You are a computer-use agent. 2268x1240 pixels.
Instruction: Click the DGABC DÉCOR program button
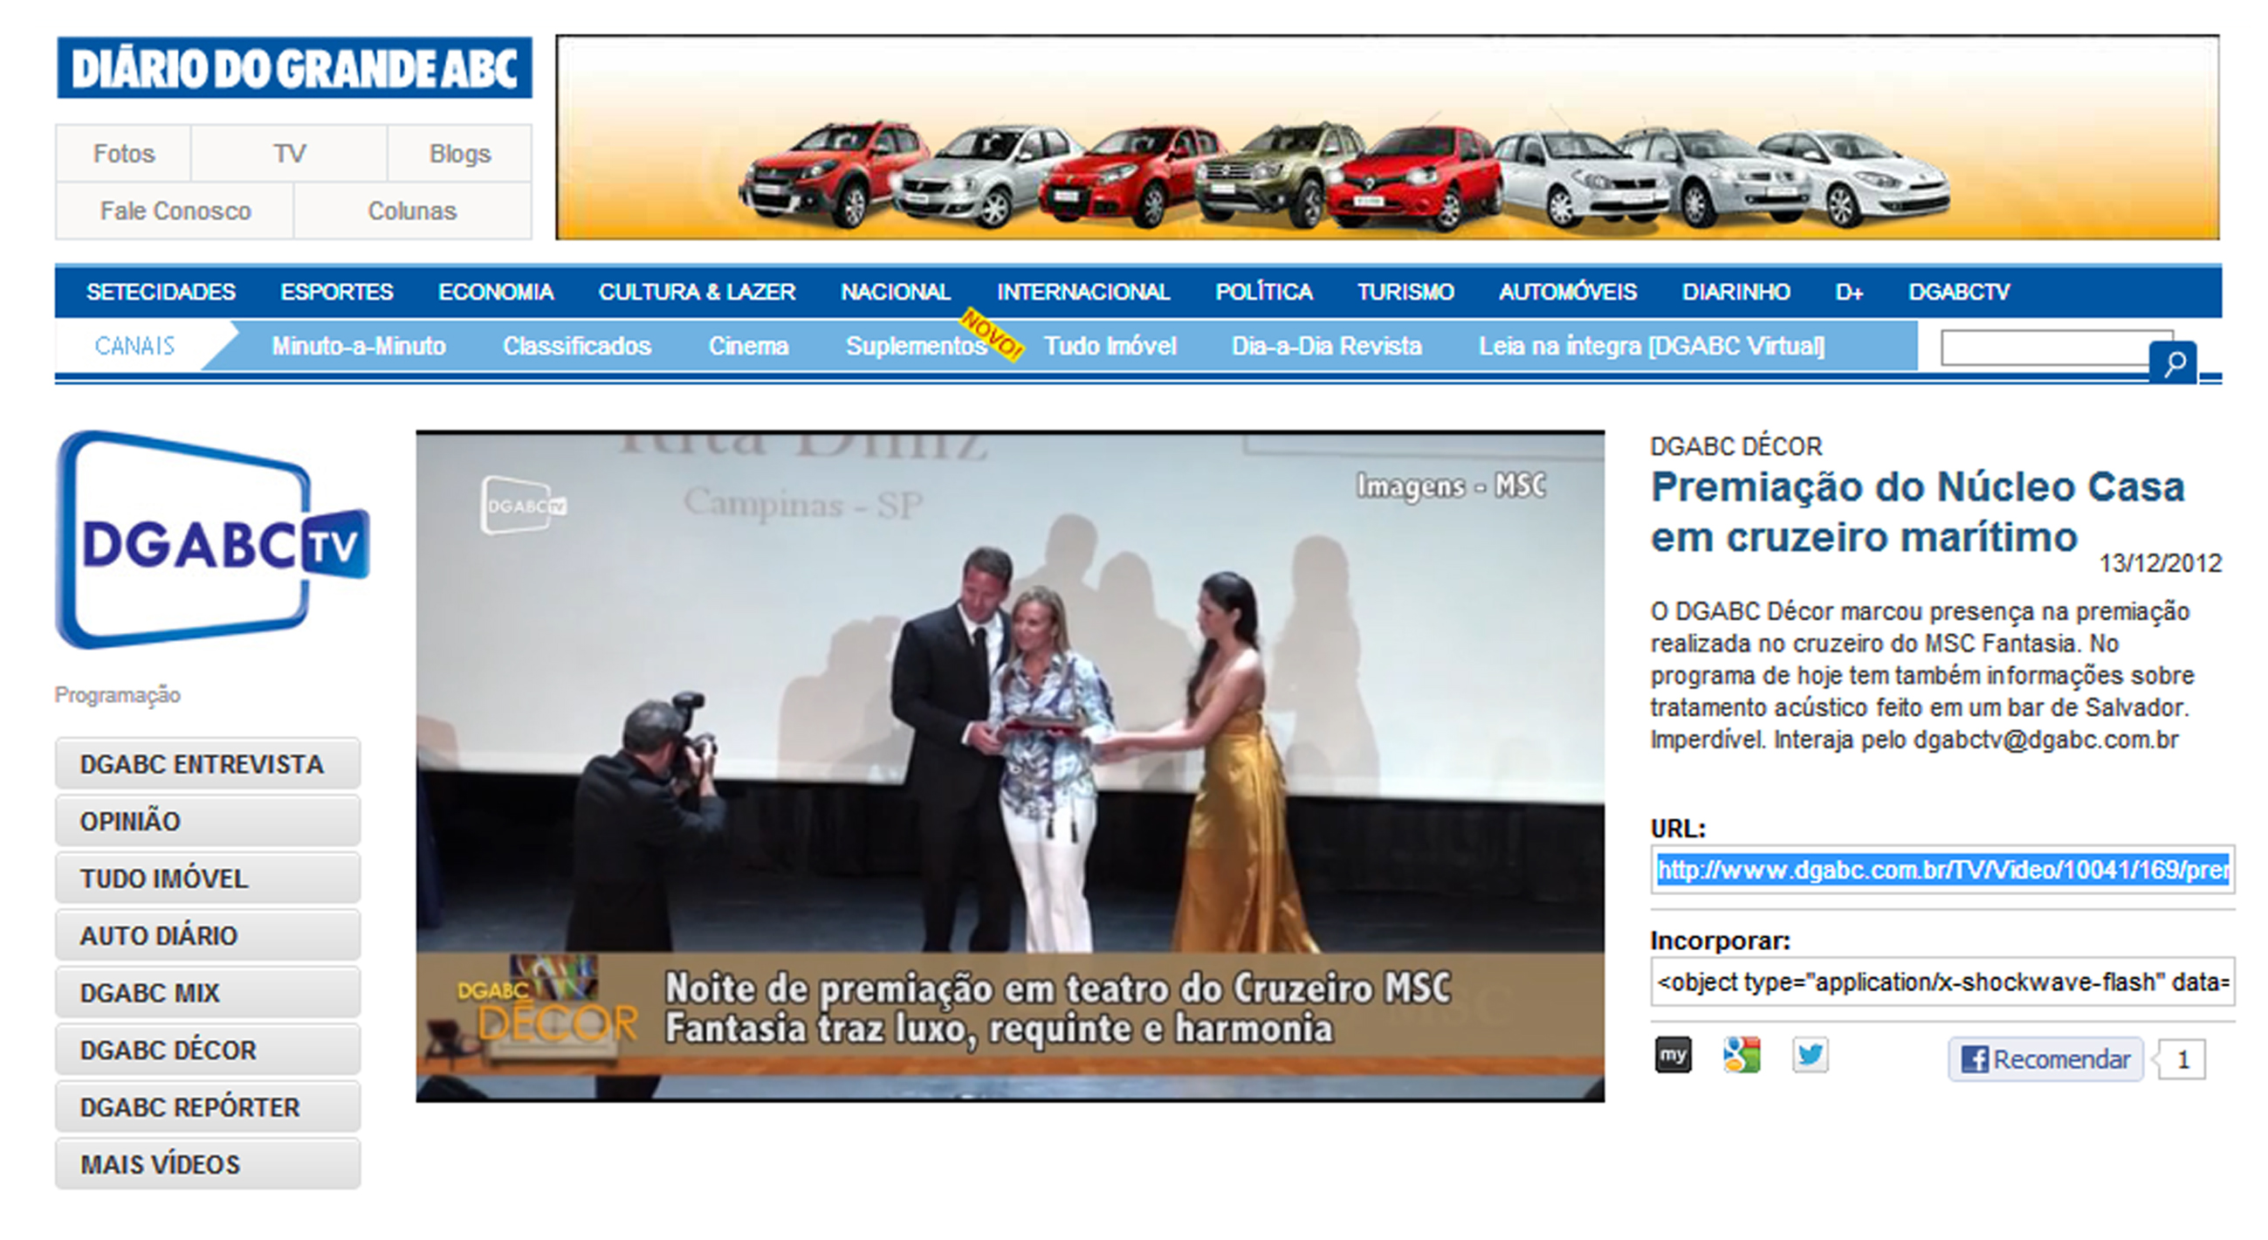coord(208,1050)
